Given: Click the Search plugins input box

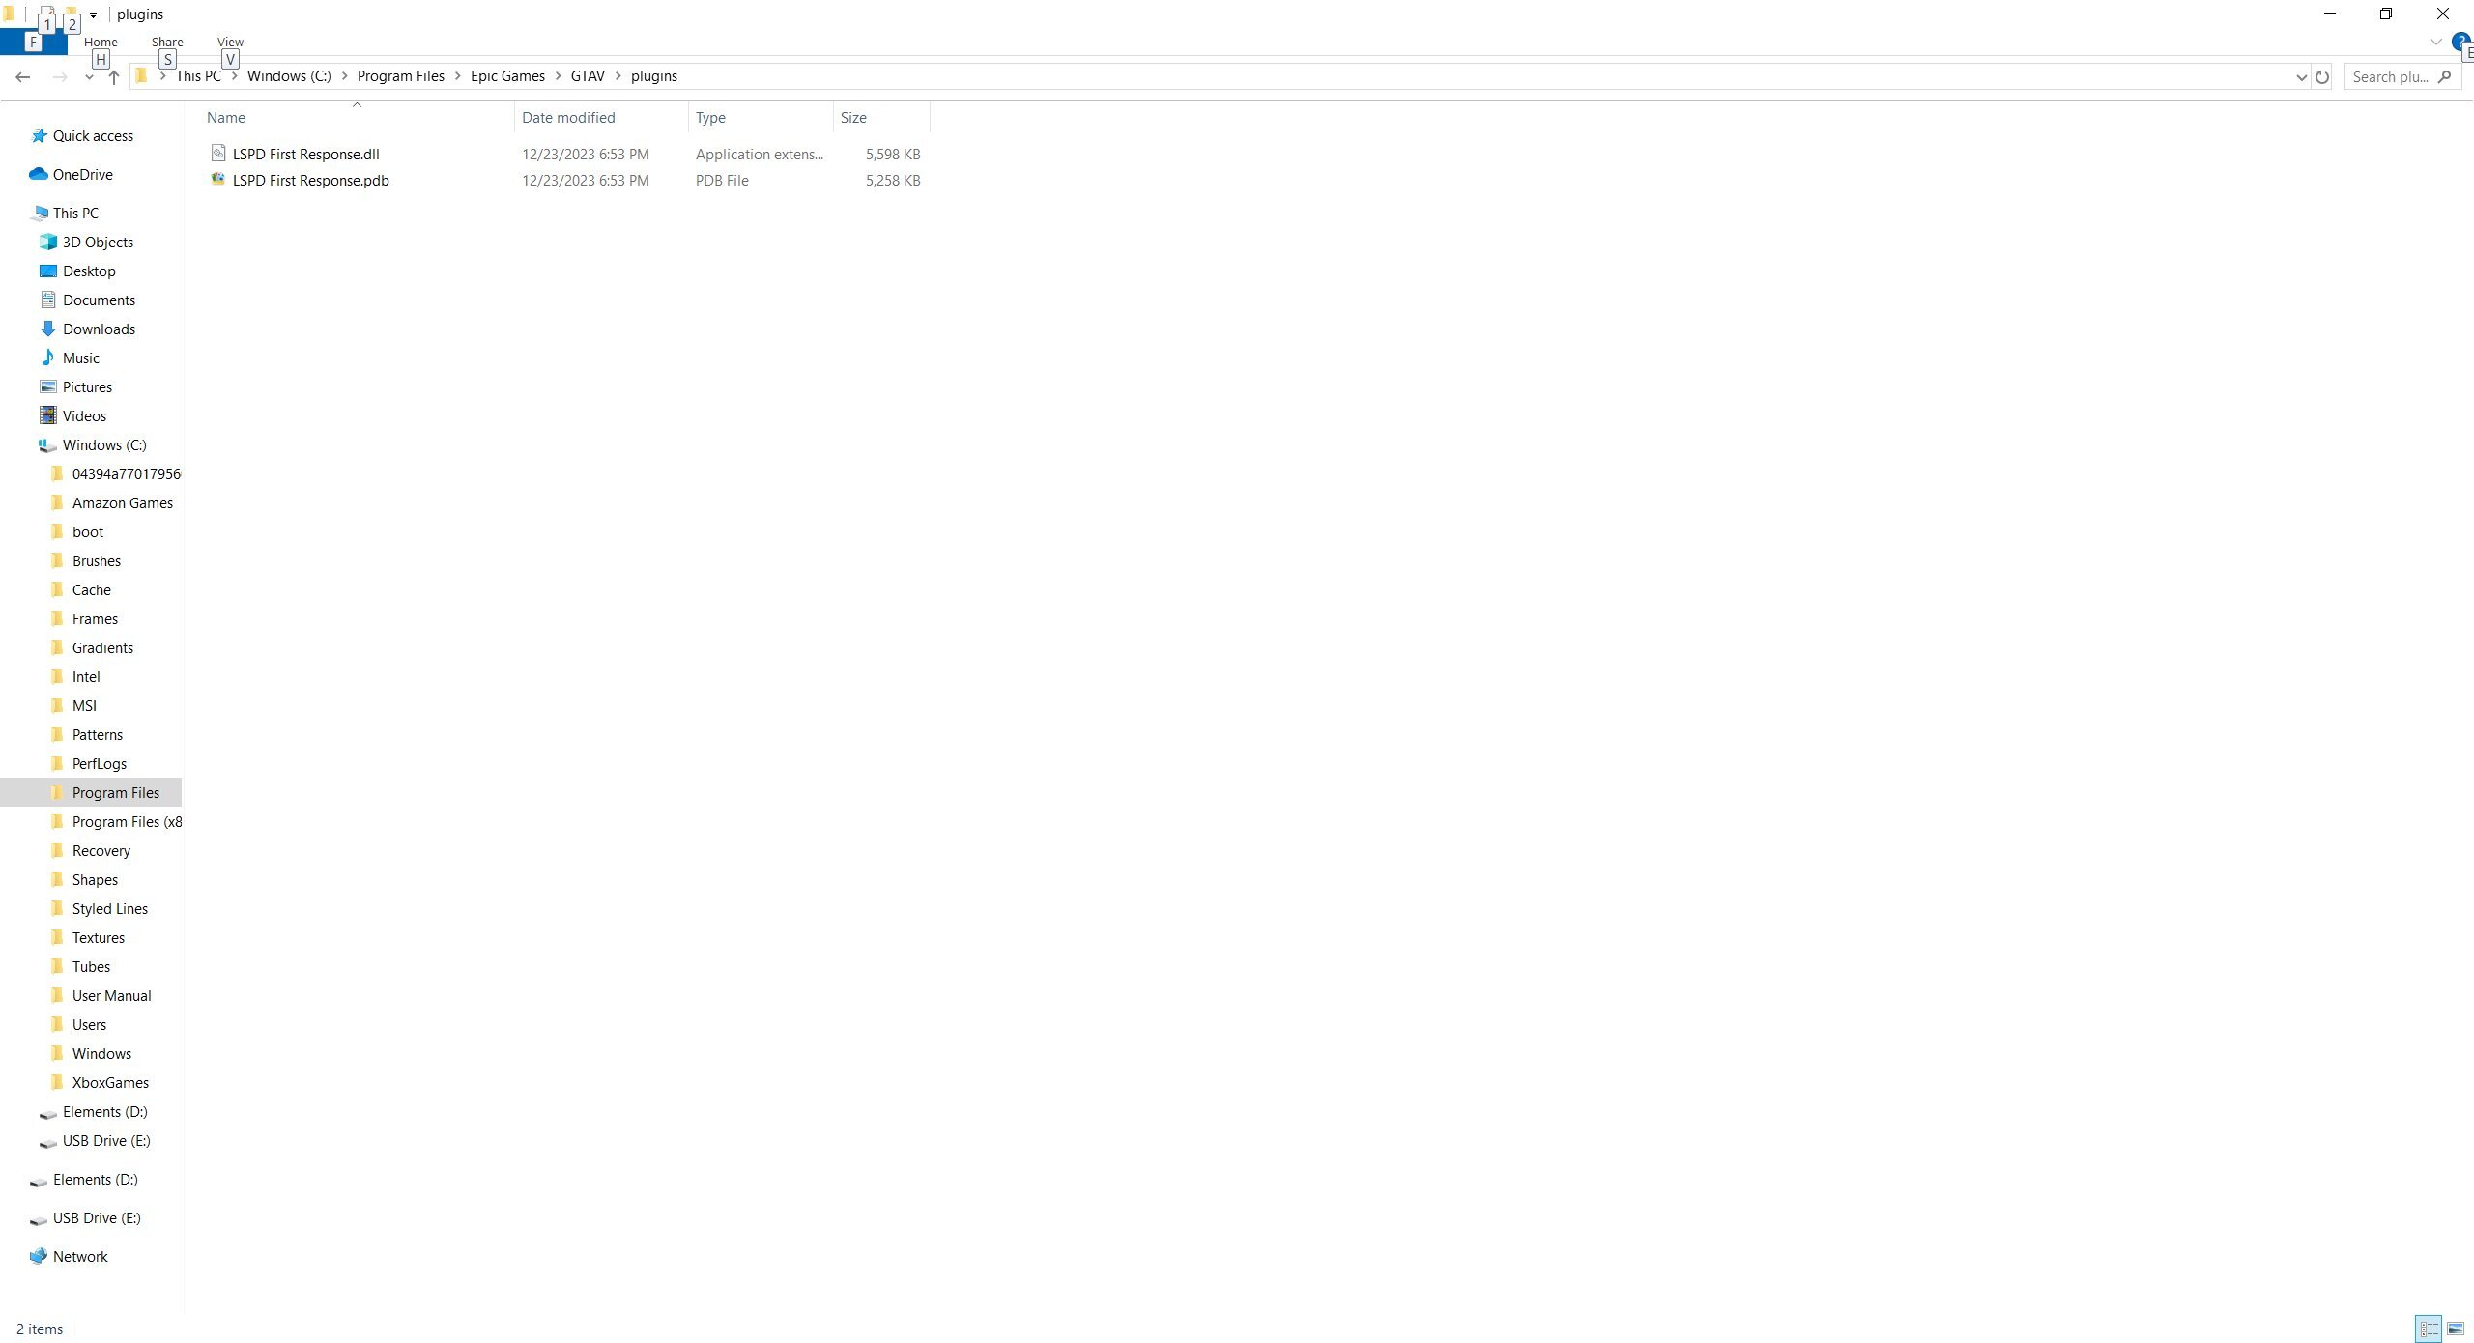Looking at the screenshot, I should click(2392, 77).
